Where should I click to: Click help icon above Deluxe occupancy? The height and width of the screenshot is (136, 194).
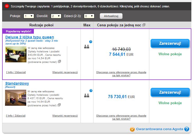click(x=91, y=42)
